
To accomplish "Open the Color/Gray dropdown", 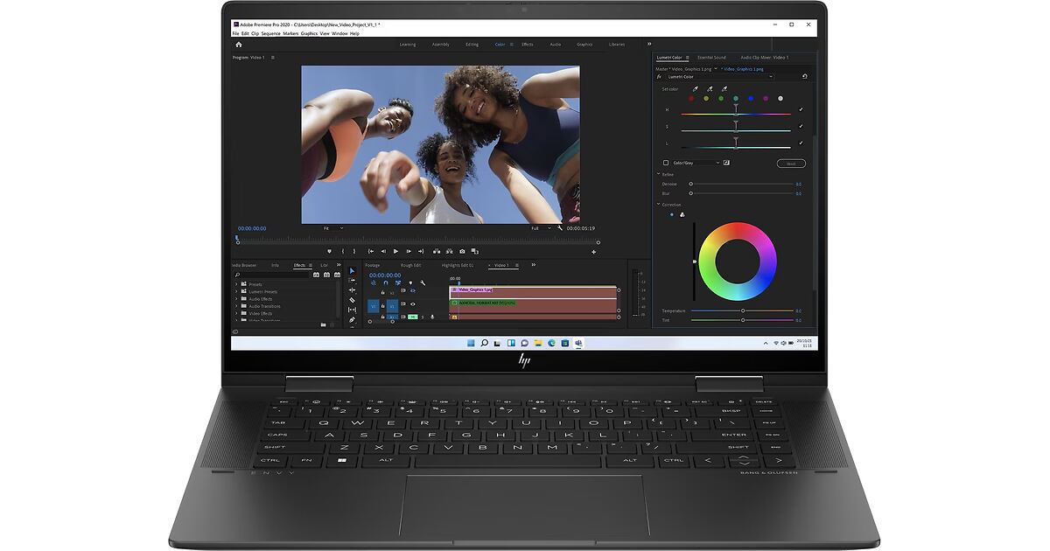I will click(696, 163).
